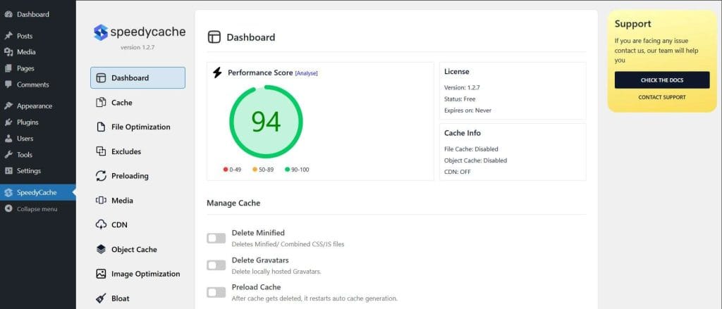Click the orange 50-89 legend dot

click(x=255, y=169)
